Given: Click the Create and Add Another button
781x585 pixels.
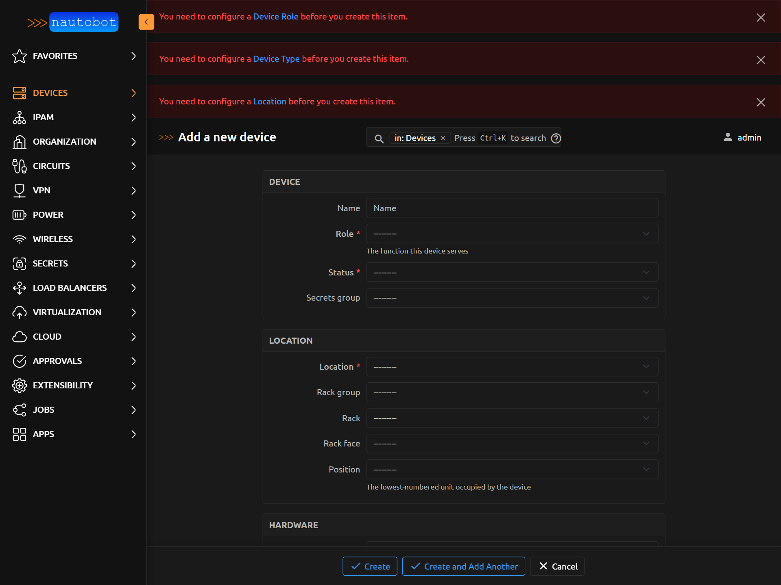Looking at the screenshot, I should [x=463, y=566].
